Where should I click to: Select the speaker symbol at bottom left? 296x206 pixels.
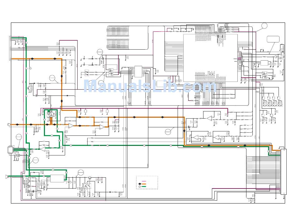[x=7, y=177]
